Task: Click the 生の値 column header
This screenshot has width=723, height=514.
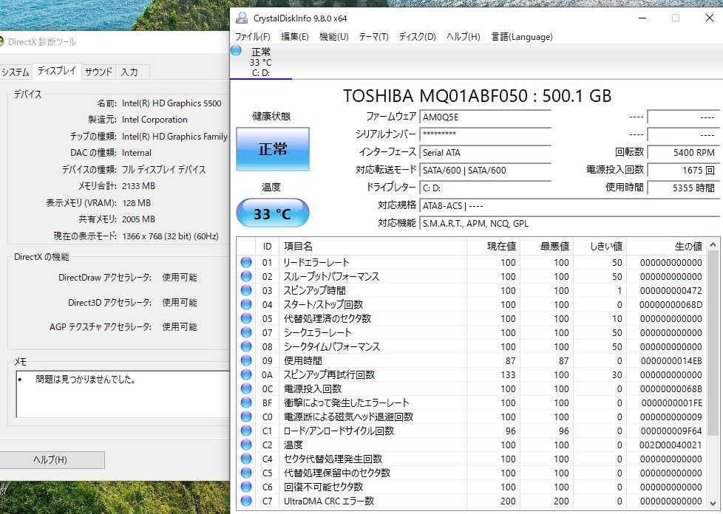Action: tap(668, 247)
